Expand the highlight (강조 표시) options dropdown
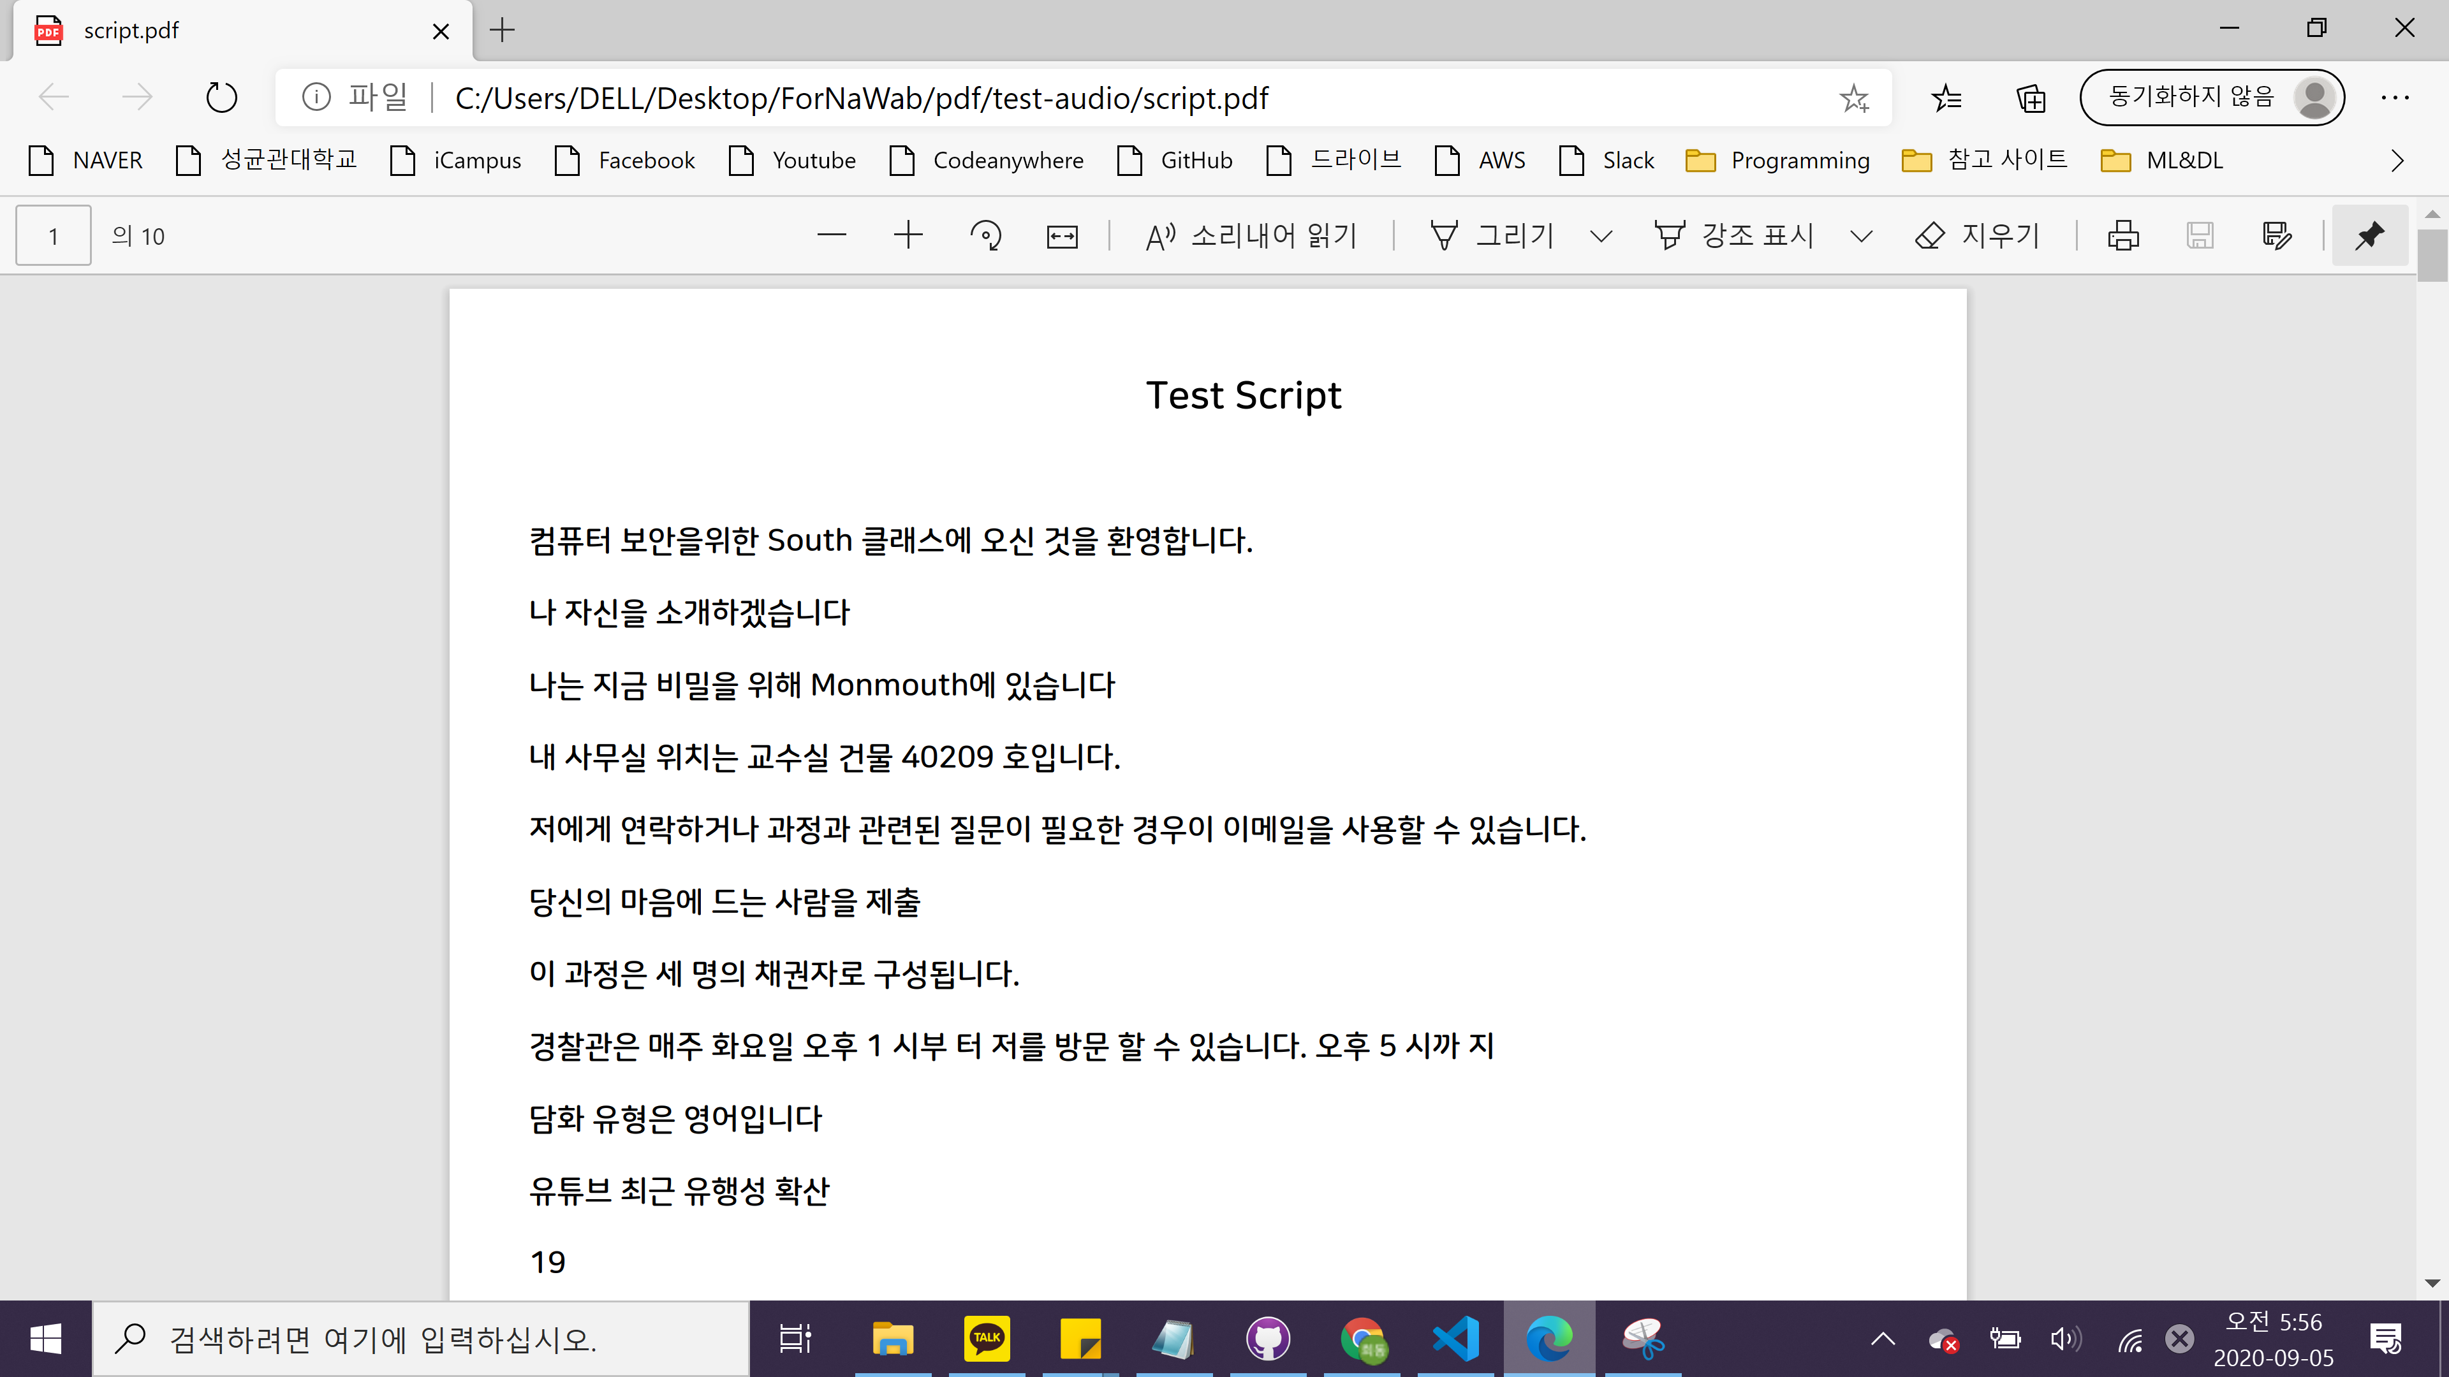This screenshot has width=2449, height=1377. coord(1862,236)
